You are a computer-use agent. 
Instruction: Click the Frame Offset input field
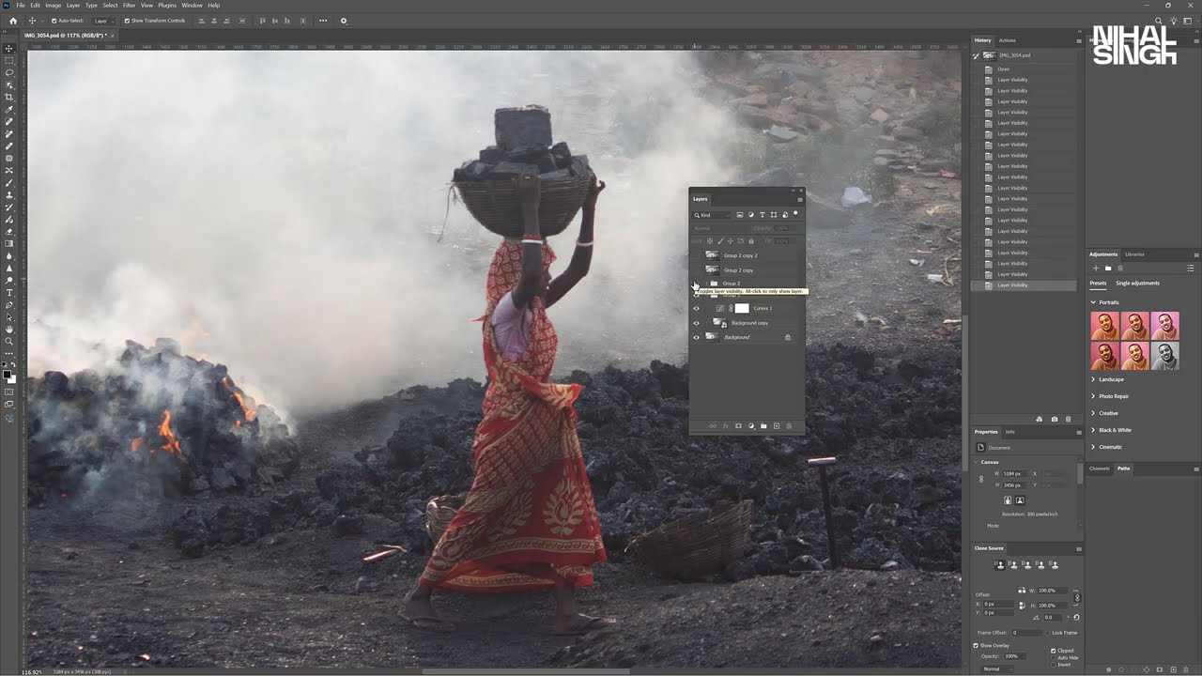[x=1027, y=633]
